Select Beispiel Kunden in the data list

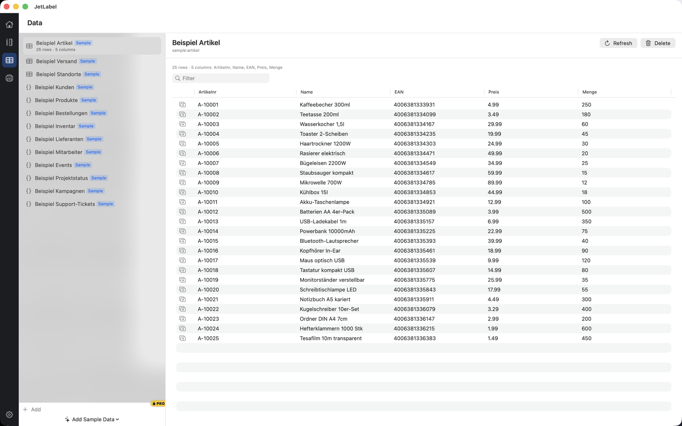92,87
